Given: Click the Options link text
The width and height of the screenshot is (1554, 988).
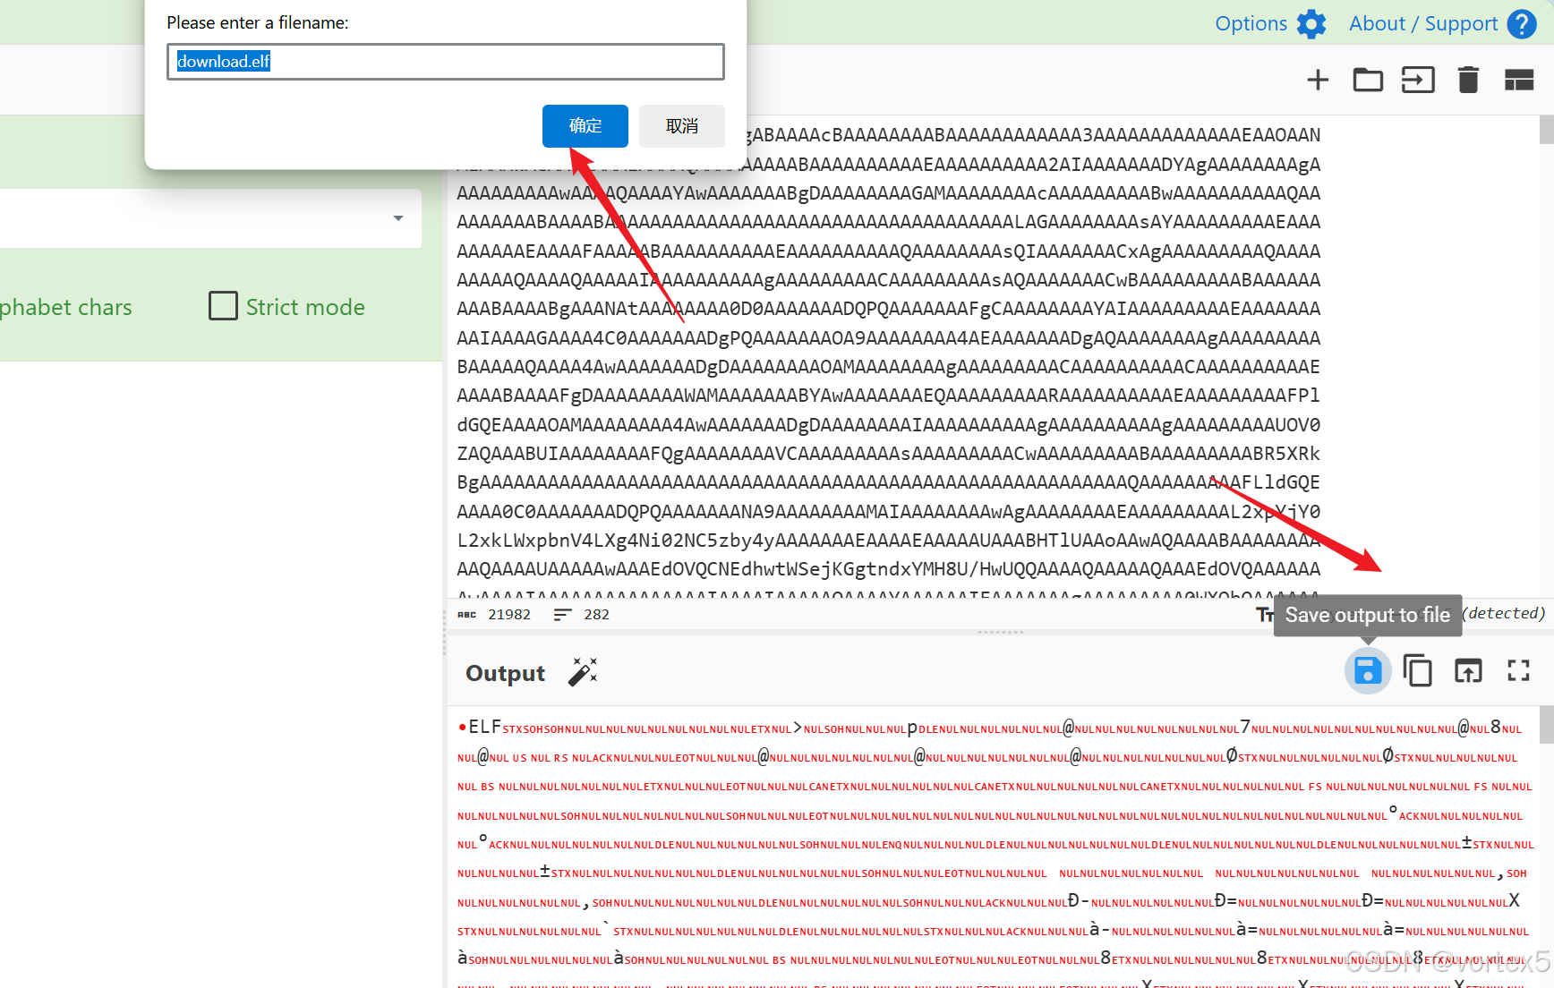Looking at the screenshot, I should (x=1251, y=24).
